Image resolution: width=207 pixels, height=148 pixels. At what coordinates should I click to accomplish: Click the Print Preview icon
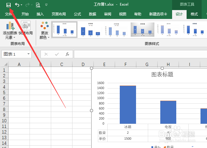pos(38,5)
